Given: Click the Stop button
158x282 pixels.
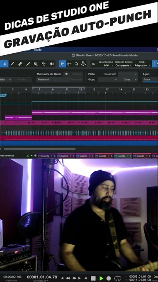Looking at the screenshot, I should point(93,278).
